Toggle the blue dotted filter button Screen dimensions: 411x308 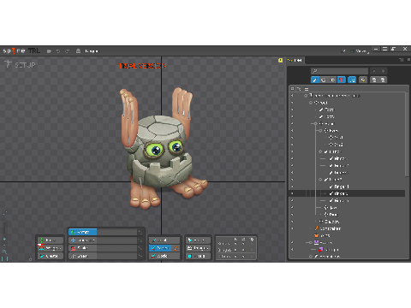point(352,80)
